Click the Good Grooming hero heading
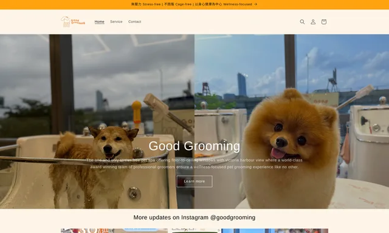The image size is (389, 233). click(x=194, y=146)
